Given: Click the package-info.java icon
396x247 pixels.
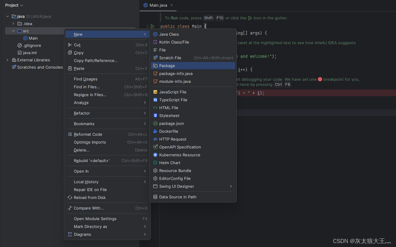Looking at the screenshot, I should coord(155,73).
